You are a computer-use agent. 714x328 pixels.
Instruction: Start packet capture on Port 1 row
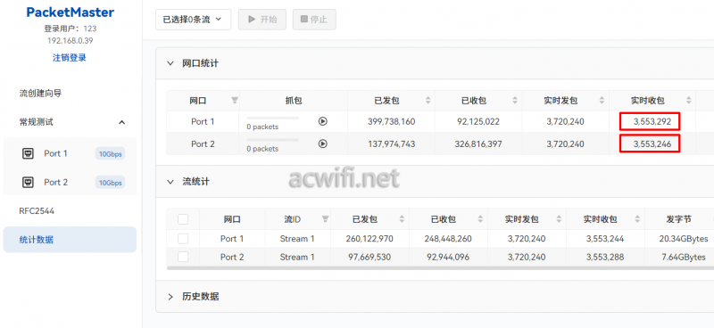[x=323, y=121]
